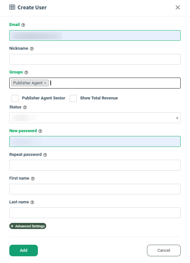Click the Add button
The image size is (190, 263).
23,250
